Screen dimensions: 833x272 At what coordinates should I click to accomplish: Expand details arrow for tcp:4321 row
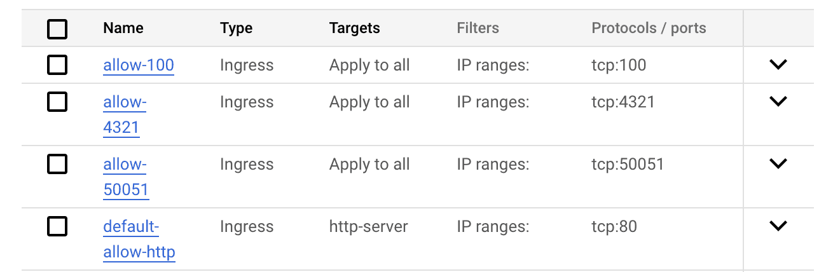tap(778, 101)
